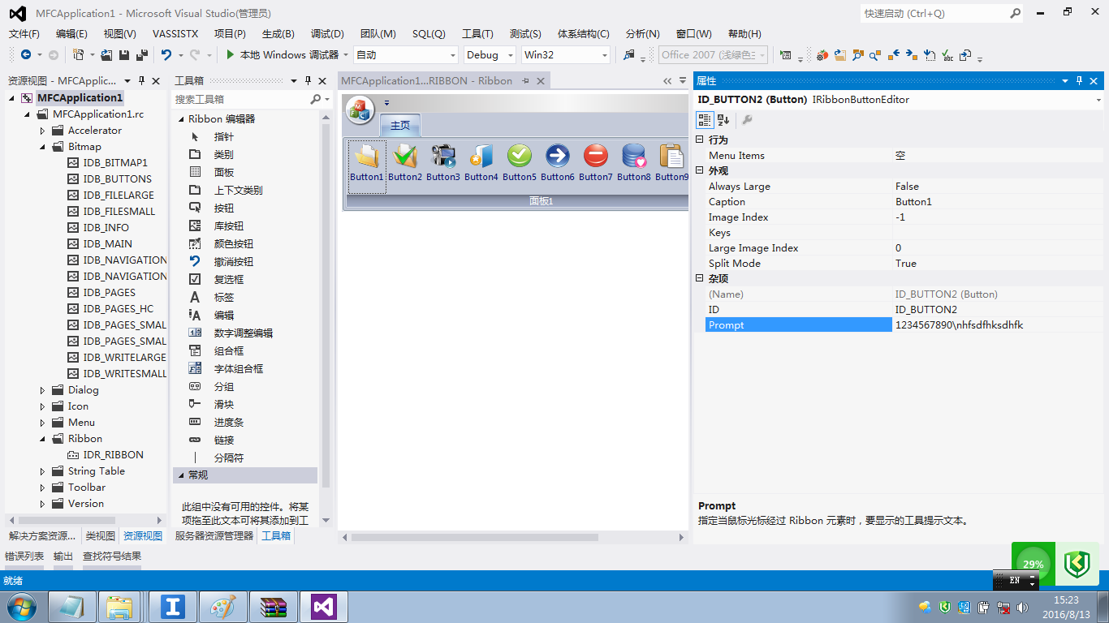Open Visual Studio from the taskbar
1109x623 pixels.
click(324, 607)
